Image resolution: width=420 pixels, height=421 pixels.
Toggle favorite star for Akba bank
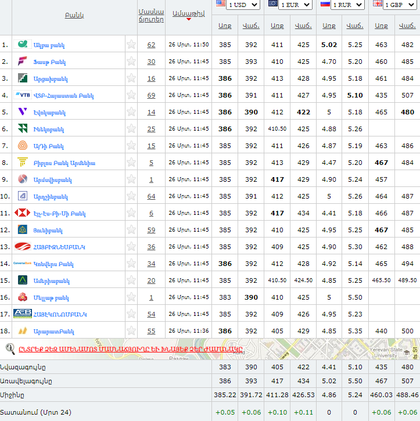coord(131,44)
